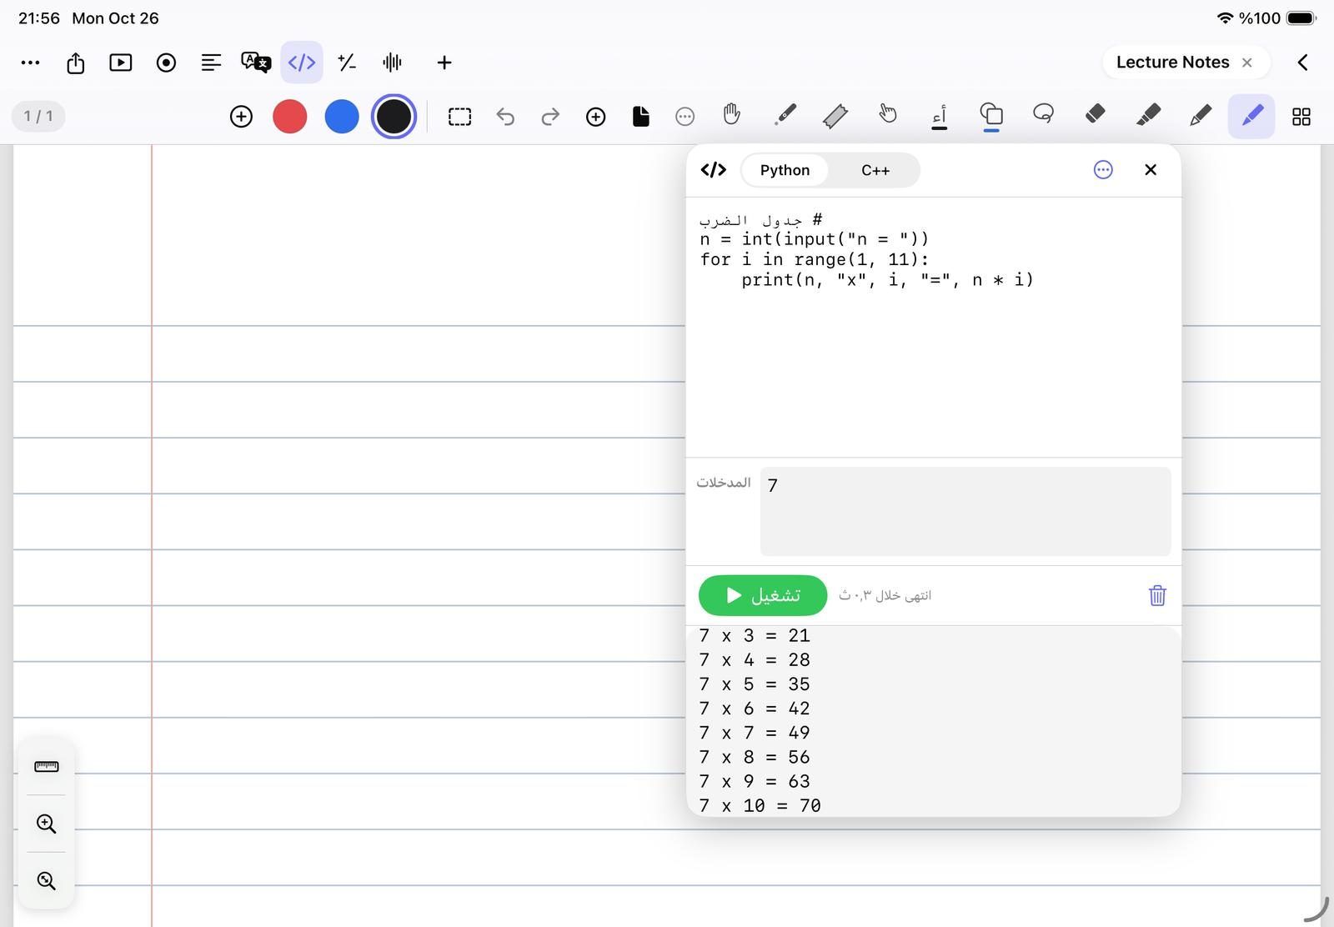Open the text outline icon
The image size is (1334, 927).
pos(211,63)
